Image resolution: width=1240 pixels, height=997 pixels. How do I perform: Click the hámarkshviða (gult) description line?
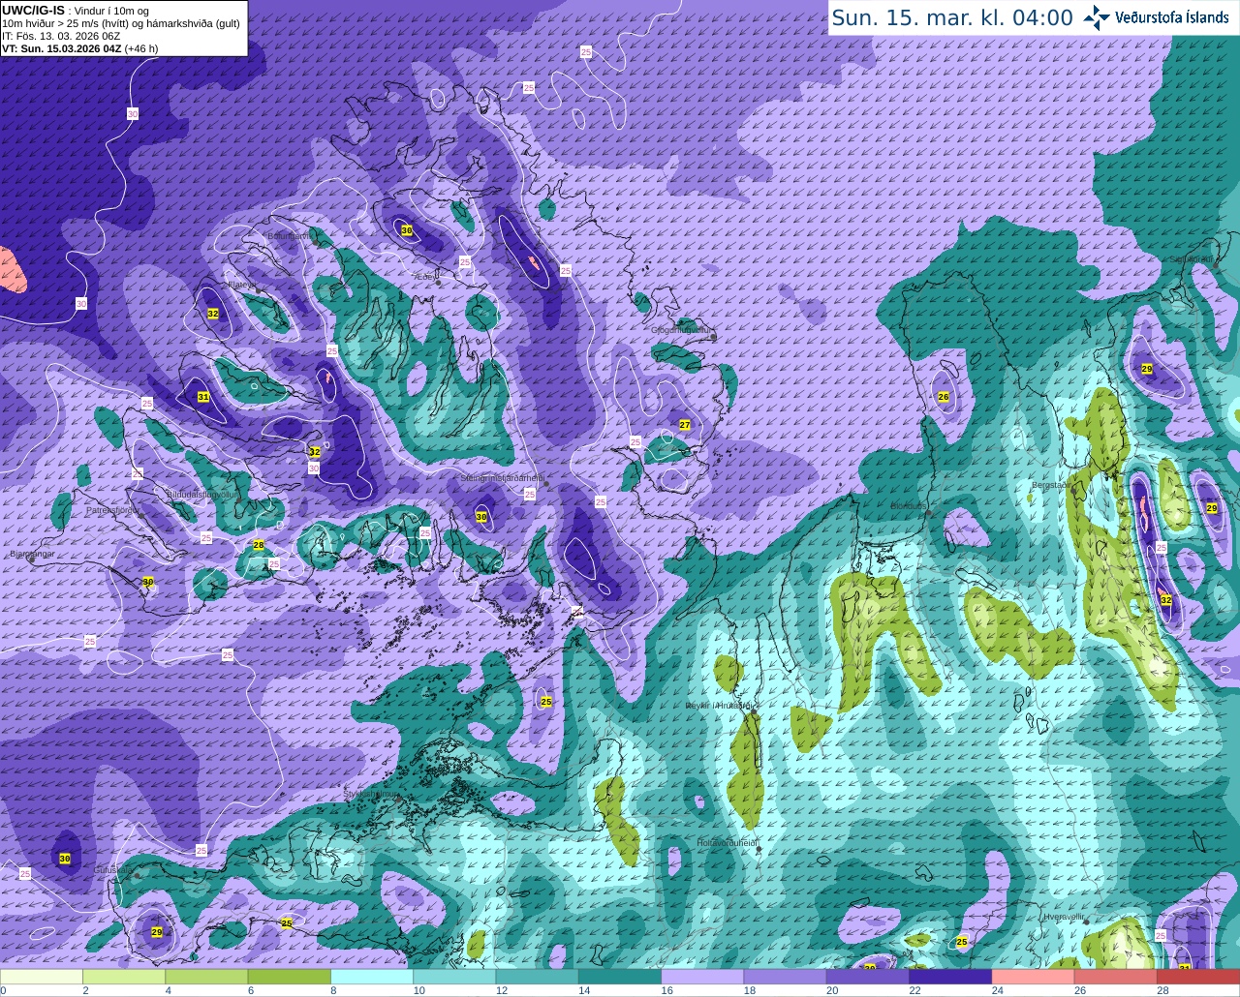pos(121,23)
